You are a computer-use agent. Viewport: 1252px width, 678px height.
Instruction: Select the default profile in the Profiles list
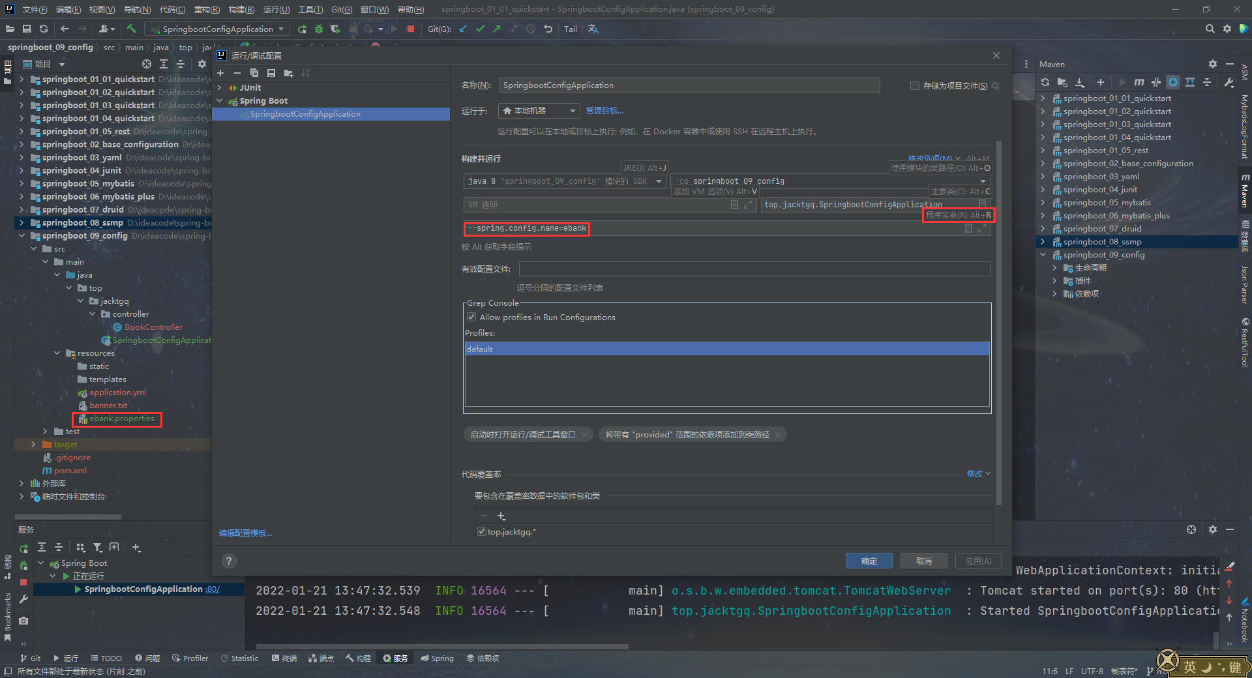pyautogui.click(x=727, y=349)
